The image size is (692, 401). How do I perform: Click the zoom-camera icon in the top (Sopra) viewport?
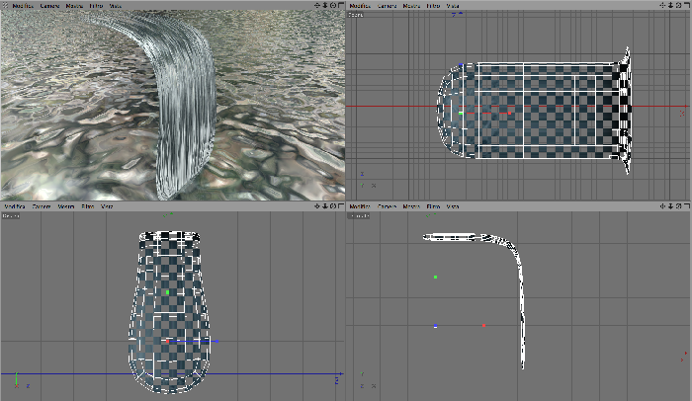(671, 5)
